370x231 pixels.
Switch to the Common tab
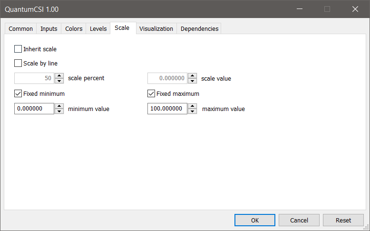point(21,29)
